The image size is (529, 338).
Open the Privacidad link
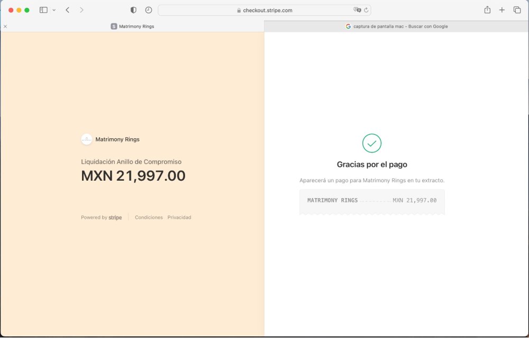[179, 217]
